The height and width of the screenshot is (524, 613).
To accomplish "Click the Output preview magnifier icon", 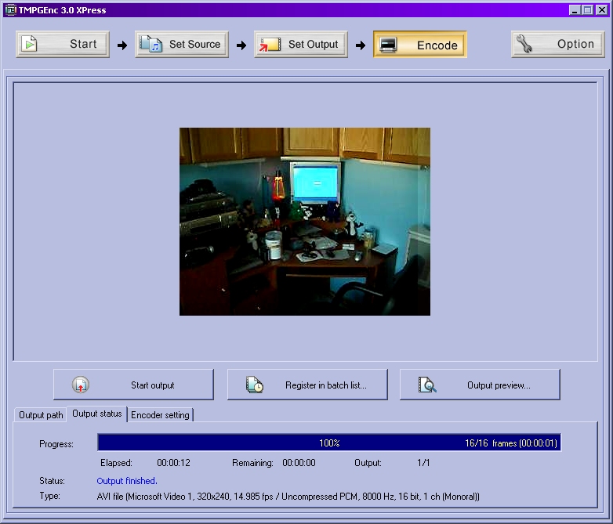I will [x=427, y=385].
